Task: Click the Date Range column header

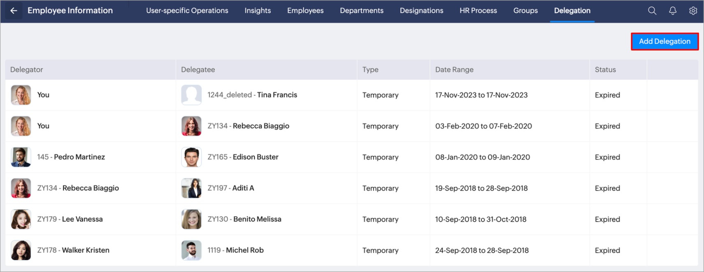Action: [x=454, y=70]
